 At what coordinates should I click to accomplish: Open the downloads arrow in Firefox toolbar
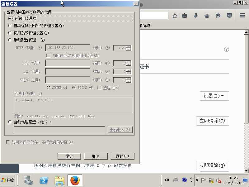pos(196,16)
